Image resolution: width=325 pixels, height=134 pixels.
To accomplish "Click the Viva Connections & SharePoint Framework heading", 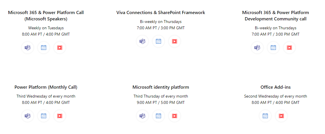I will [x=161, y=12].
